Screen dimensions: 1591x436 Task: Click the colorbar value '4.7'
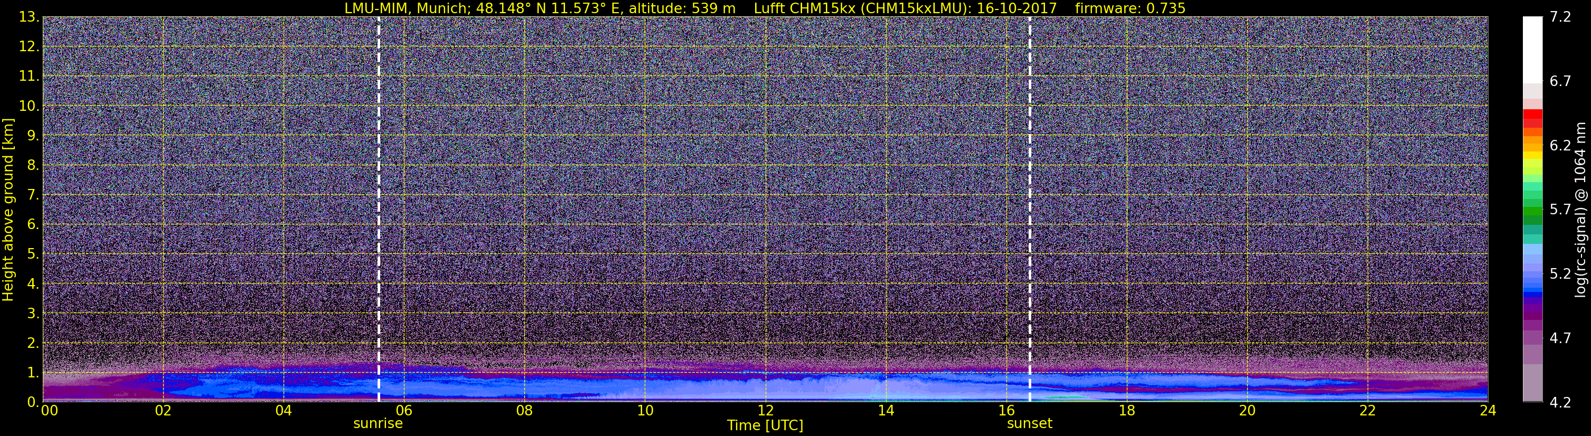pos(1560,338)
